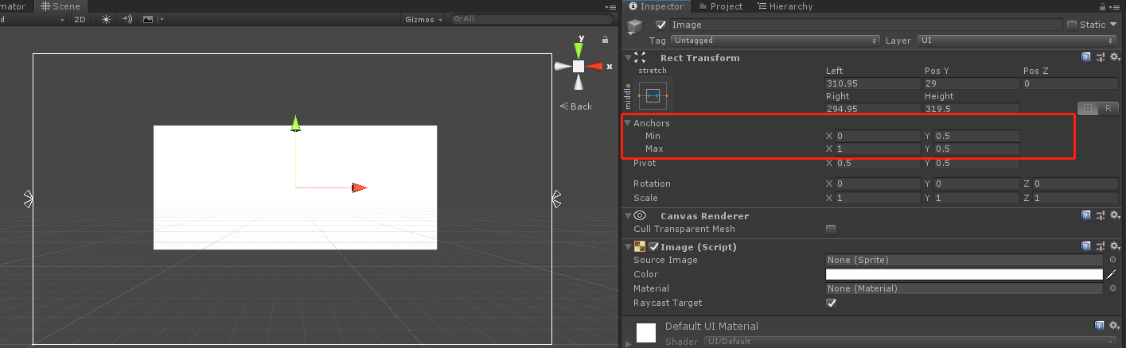The width and height of the screenshot is (1126, 348).
Task: Open Image (Script) preset selector
Action: (x=1101, y=247)
